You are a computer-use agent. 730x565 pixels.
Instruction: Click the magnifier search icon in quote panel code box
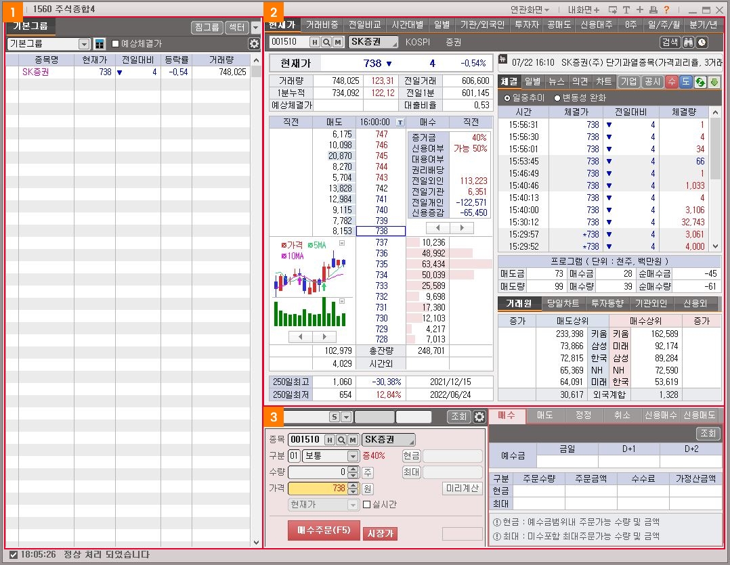coord(326,43)
